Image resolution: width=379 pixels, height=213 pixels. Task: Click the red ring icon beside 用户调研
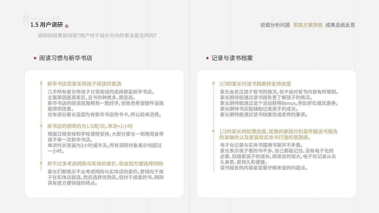(x=67, y=26)
